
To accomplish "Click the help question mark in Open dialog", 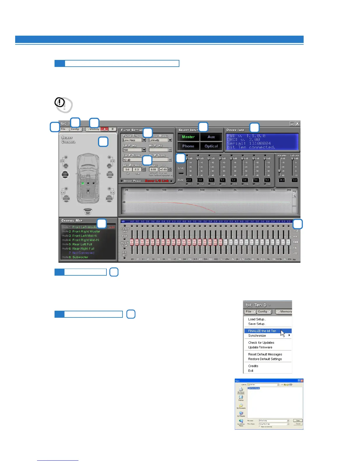I will point(299,381).
